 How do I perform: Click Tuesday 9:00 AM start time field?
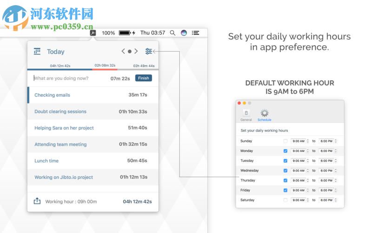298,161
